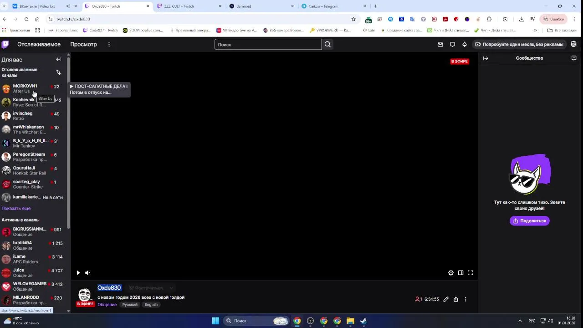Open the Bits diamond icon
The image size is (583, 328).
[465, 44]
